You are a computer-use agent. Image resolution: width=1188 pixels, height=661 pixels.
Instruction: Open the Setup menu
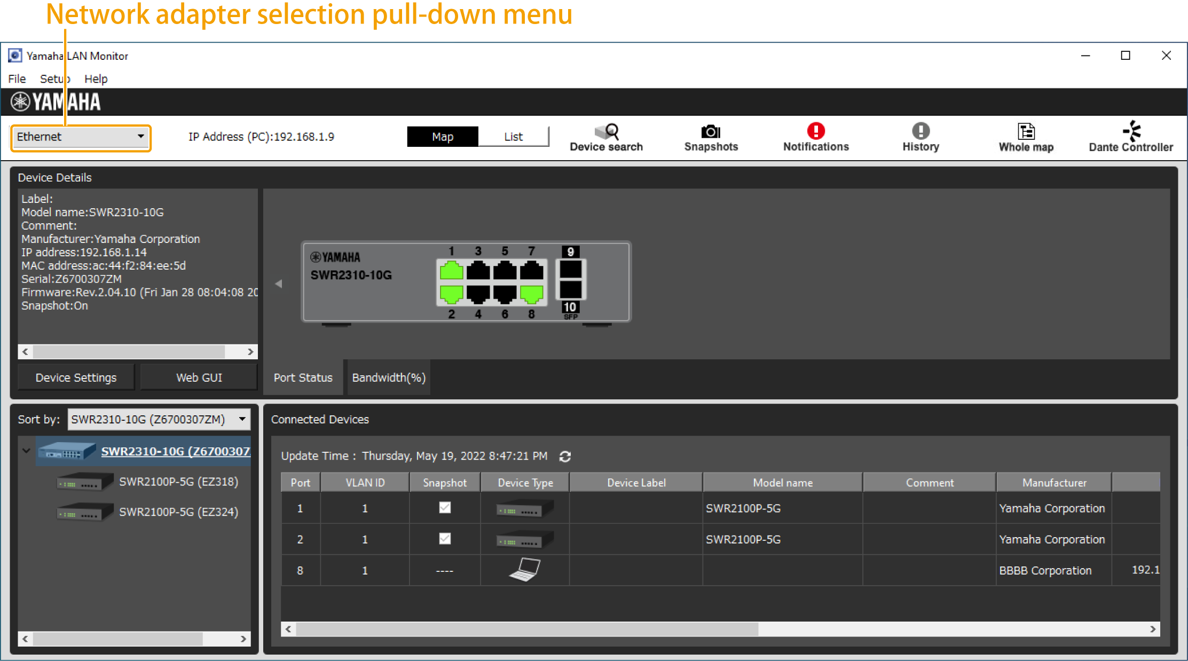pyautogui.click(x=54, y=78)
